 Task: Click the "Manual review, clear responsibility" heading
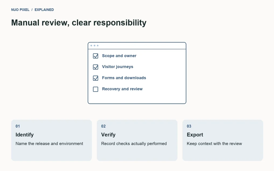[79, 23]
